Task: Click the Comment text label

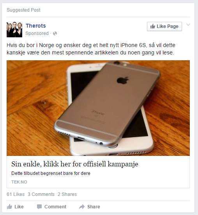Action: click(x=55, y=206)
